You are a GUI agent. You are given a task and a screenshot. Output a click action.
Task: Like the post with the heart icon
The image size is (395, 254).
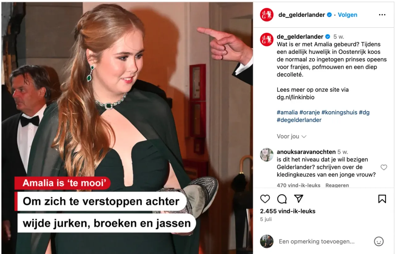coord(265,199)
